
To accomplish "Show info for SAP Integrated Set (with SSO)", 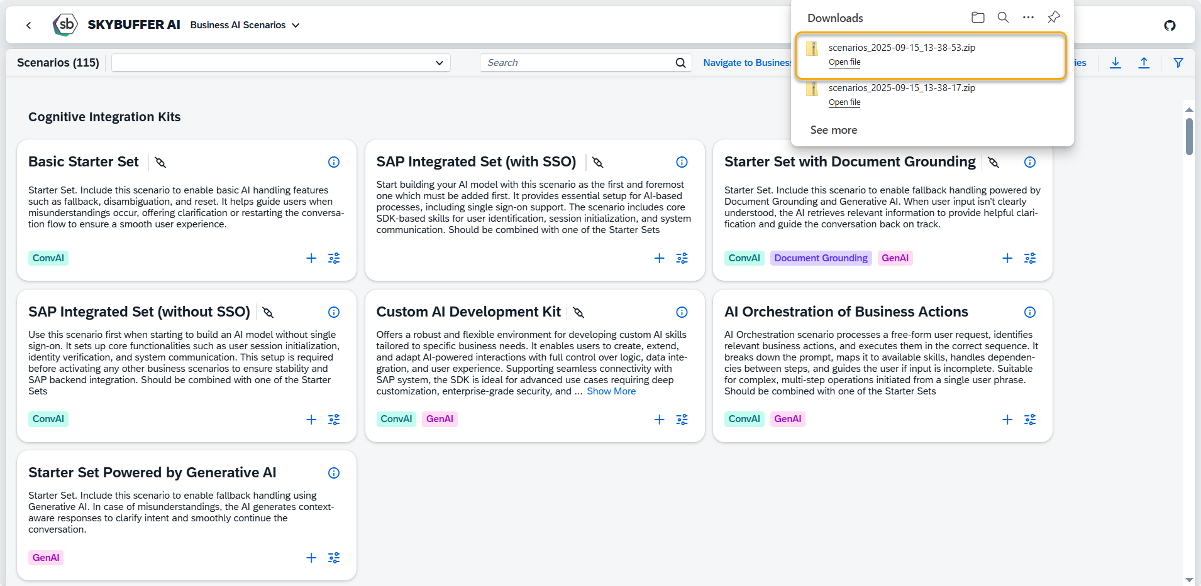I will [682, 162].
